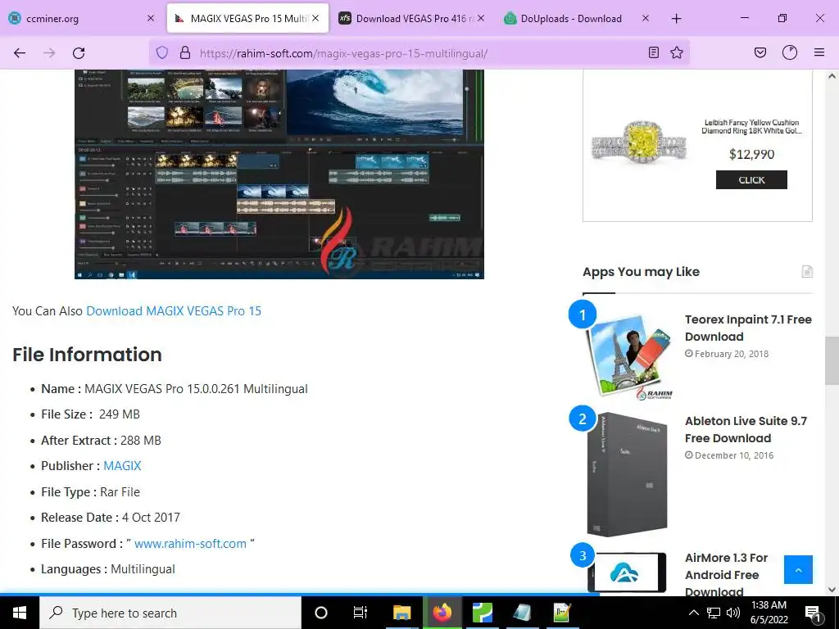
Task: Show hidden system tray icons
Action: 693,613
